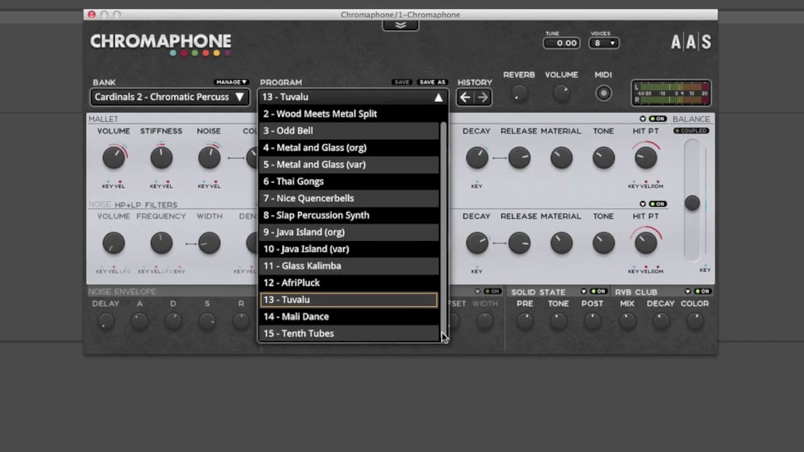This screenshot has width=804, height=452.
Task: Click upper resonator Material knob
Action: click(x=562, y=158)
